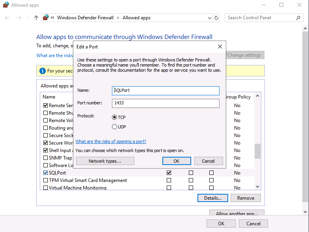The image size is (309, 232).
Task: Go up one level with the Up arrow
Action: click(36, 18)
